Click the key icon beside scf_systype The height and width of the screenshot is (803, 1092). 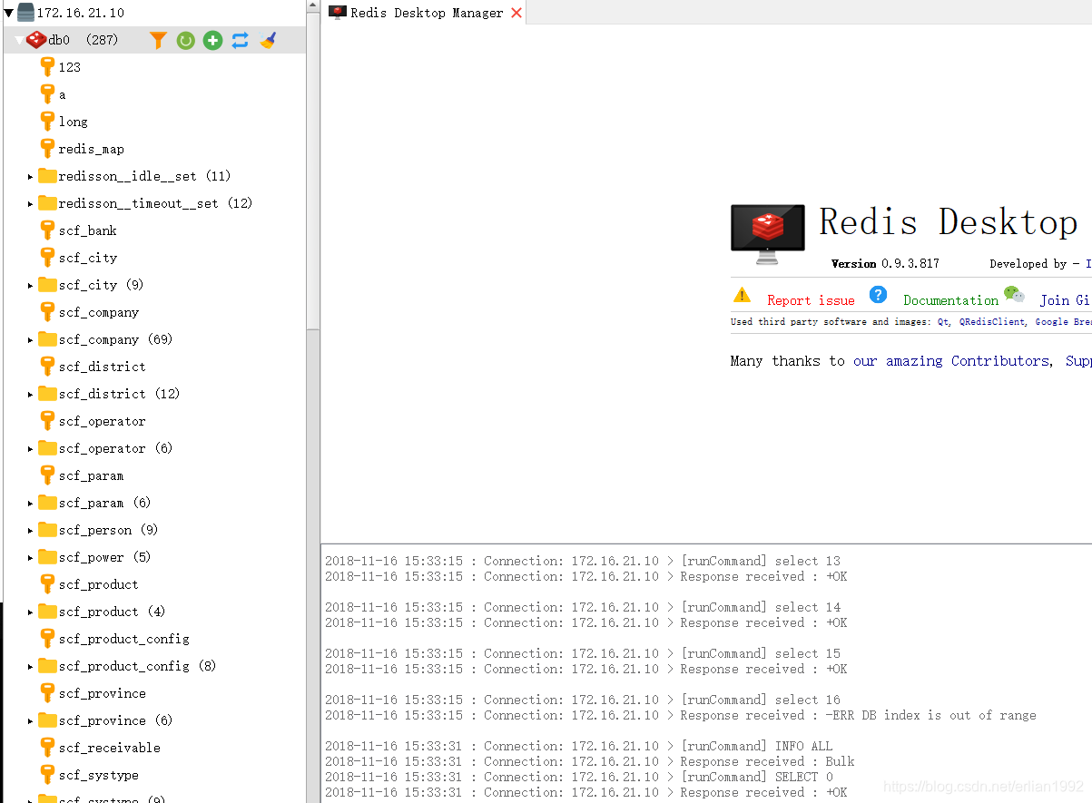pyautogui.click(x=47, y=774)
